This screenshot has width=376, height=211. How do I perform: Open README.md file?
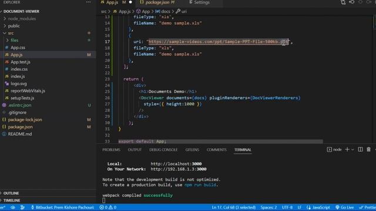(x=19, y=134)
